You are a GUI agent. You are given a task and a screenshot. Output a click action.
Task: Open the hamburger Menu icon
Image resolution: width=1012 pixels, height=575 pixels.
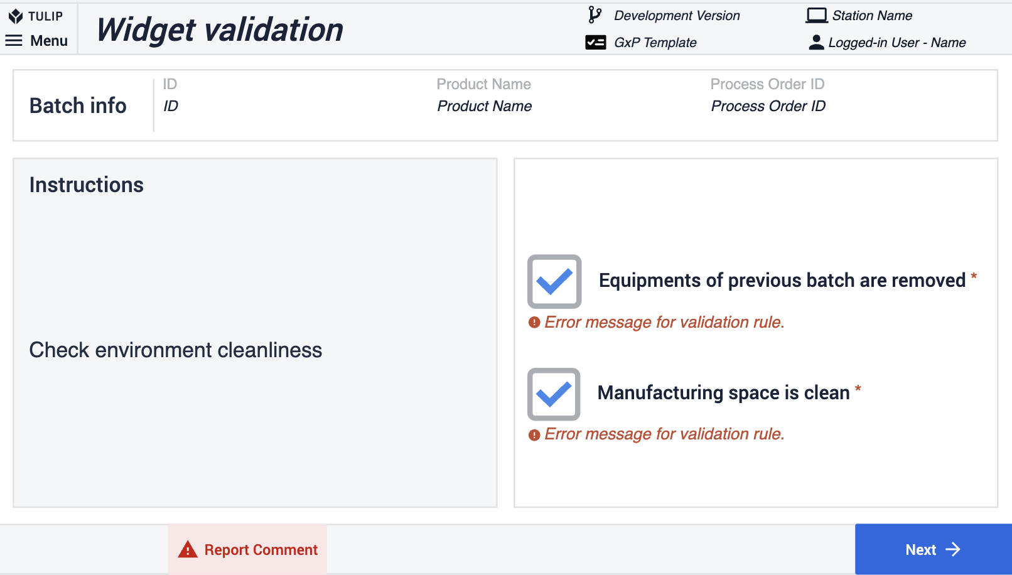pos(14,41)
